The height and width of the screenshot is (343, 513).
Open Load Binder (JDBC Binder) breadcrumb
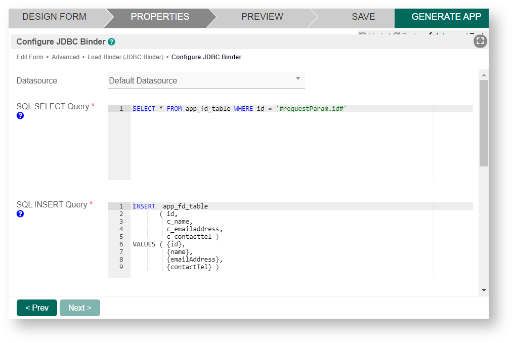pyautogui.click(x=125, y=57)
